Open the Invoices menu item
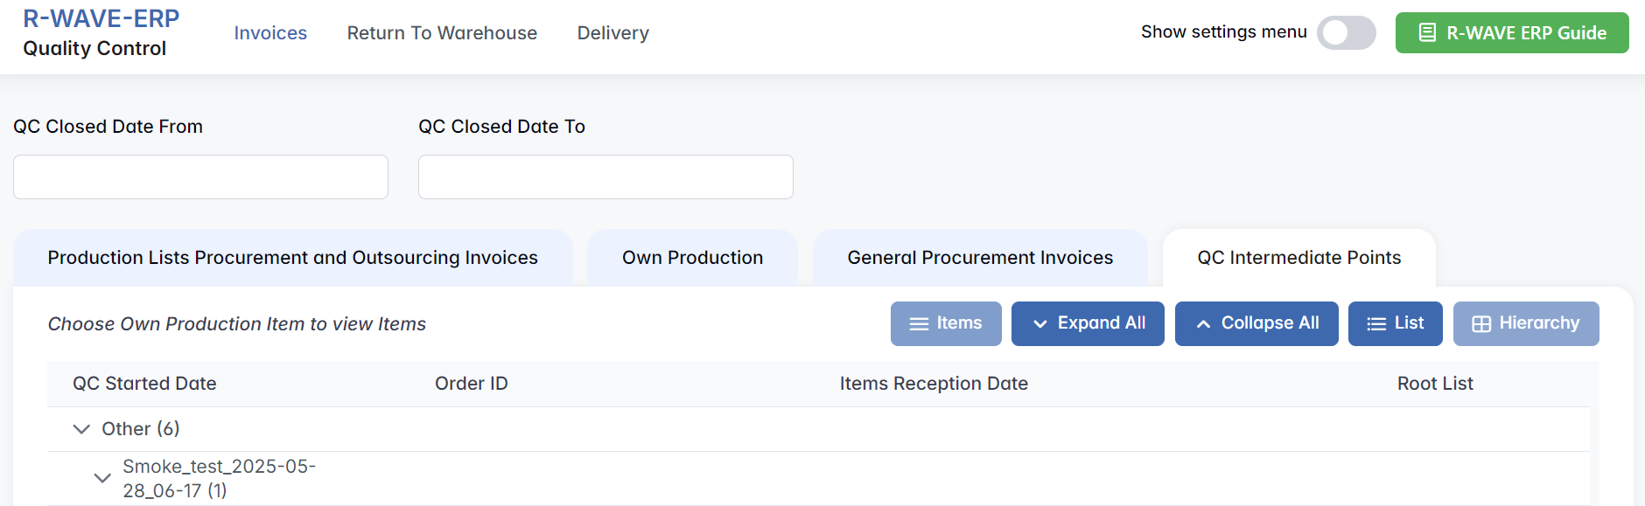Screen dimensions: 1645x506 pos(270,33)
